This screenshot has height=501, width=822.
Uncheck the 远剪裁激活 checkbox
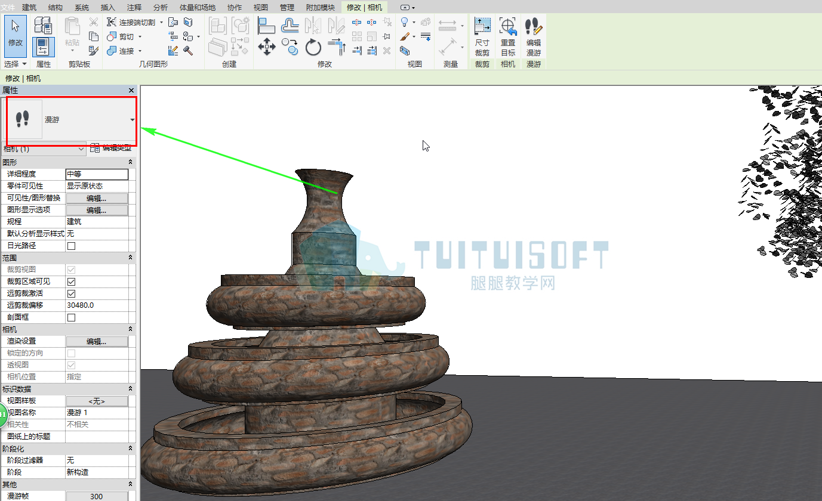[x=72, y=293]
